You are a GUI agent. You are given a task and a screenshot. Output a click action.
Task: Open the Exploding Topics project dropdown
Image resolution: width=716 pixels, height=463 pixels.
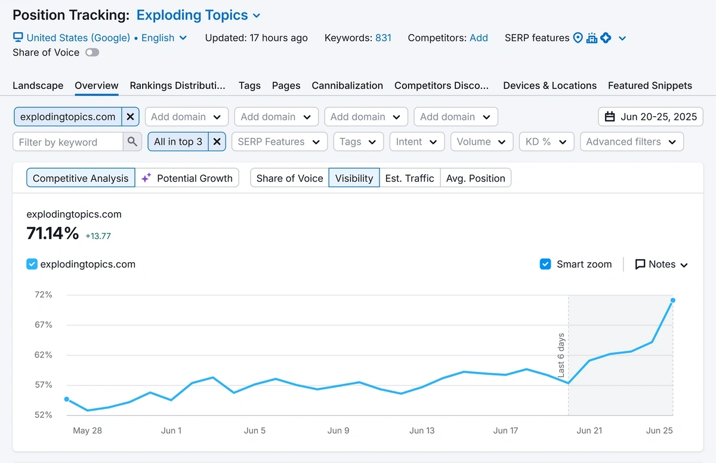tap(199, 15)
